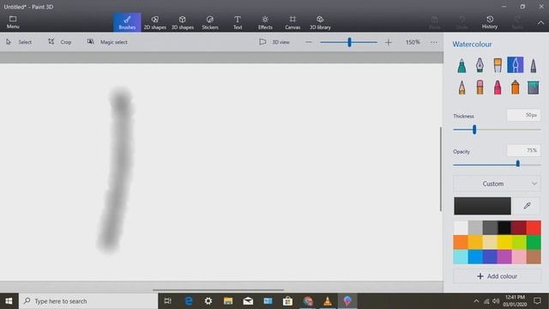
Task: Select the Fill bucket tool
Action: coord(533,87)
